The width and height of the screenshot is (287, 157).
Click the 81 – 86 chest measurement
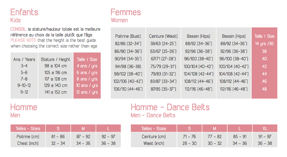pos(58,137)
